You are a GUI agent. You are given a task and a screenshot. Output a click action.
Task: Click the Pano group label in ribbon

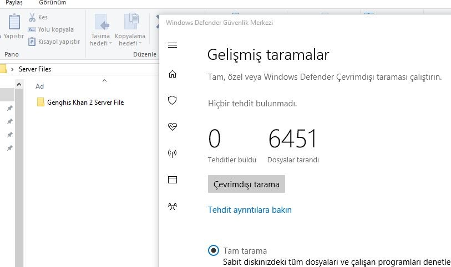point(12,54)
